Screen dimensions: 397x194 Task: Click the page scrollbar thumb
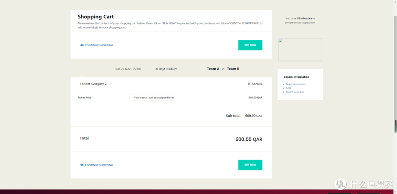click(x=396, y=126)
